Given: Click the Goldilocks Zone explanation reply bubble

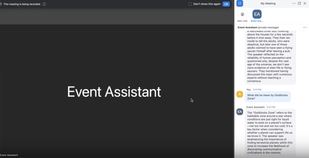Looking at the screenshot, I should (x=270, y=132).
